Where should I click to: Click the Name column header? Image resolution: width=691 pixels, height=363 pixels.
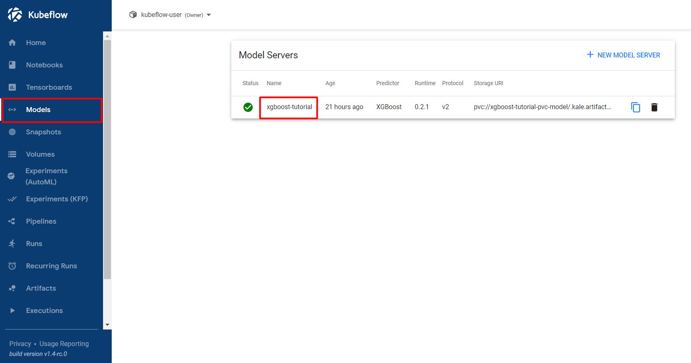point(274,83)
